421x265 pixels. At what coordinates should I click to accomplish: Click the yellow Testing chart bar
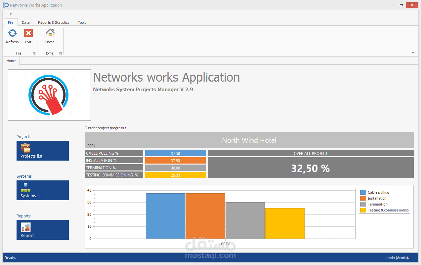pyautogui.click(x=285, y=223)
